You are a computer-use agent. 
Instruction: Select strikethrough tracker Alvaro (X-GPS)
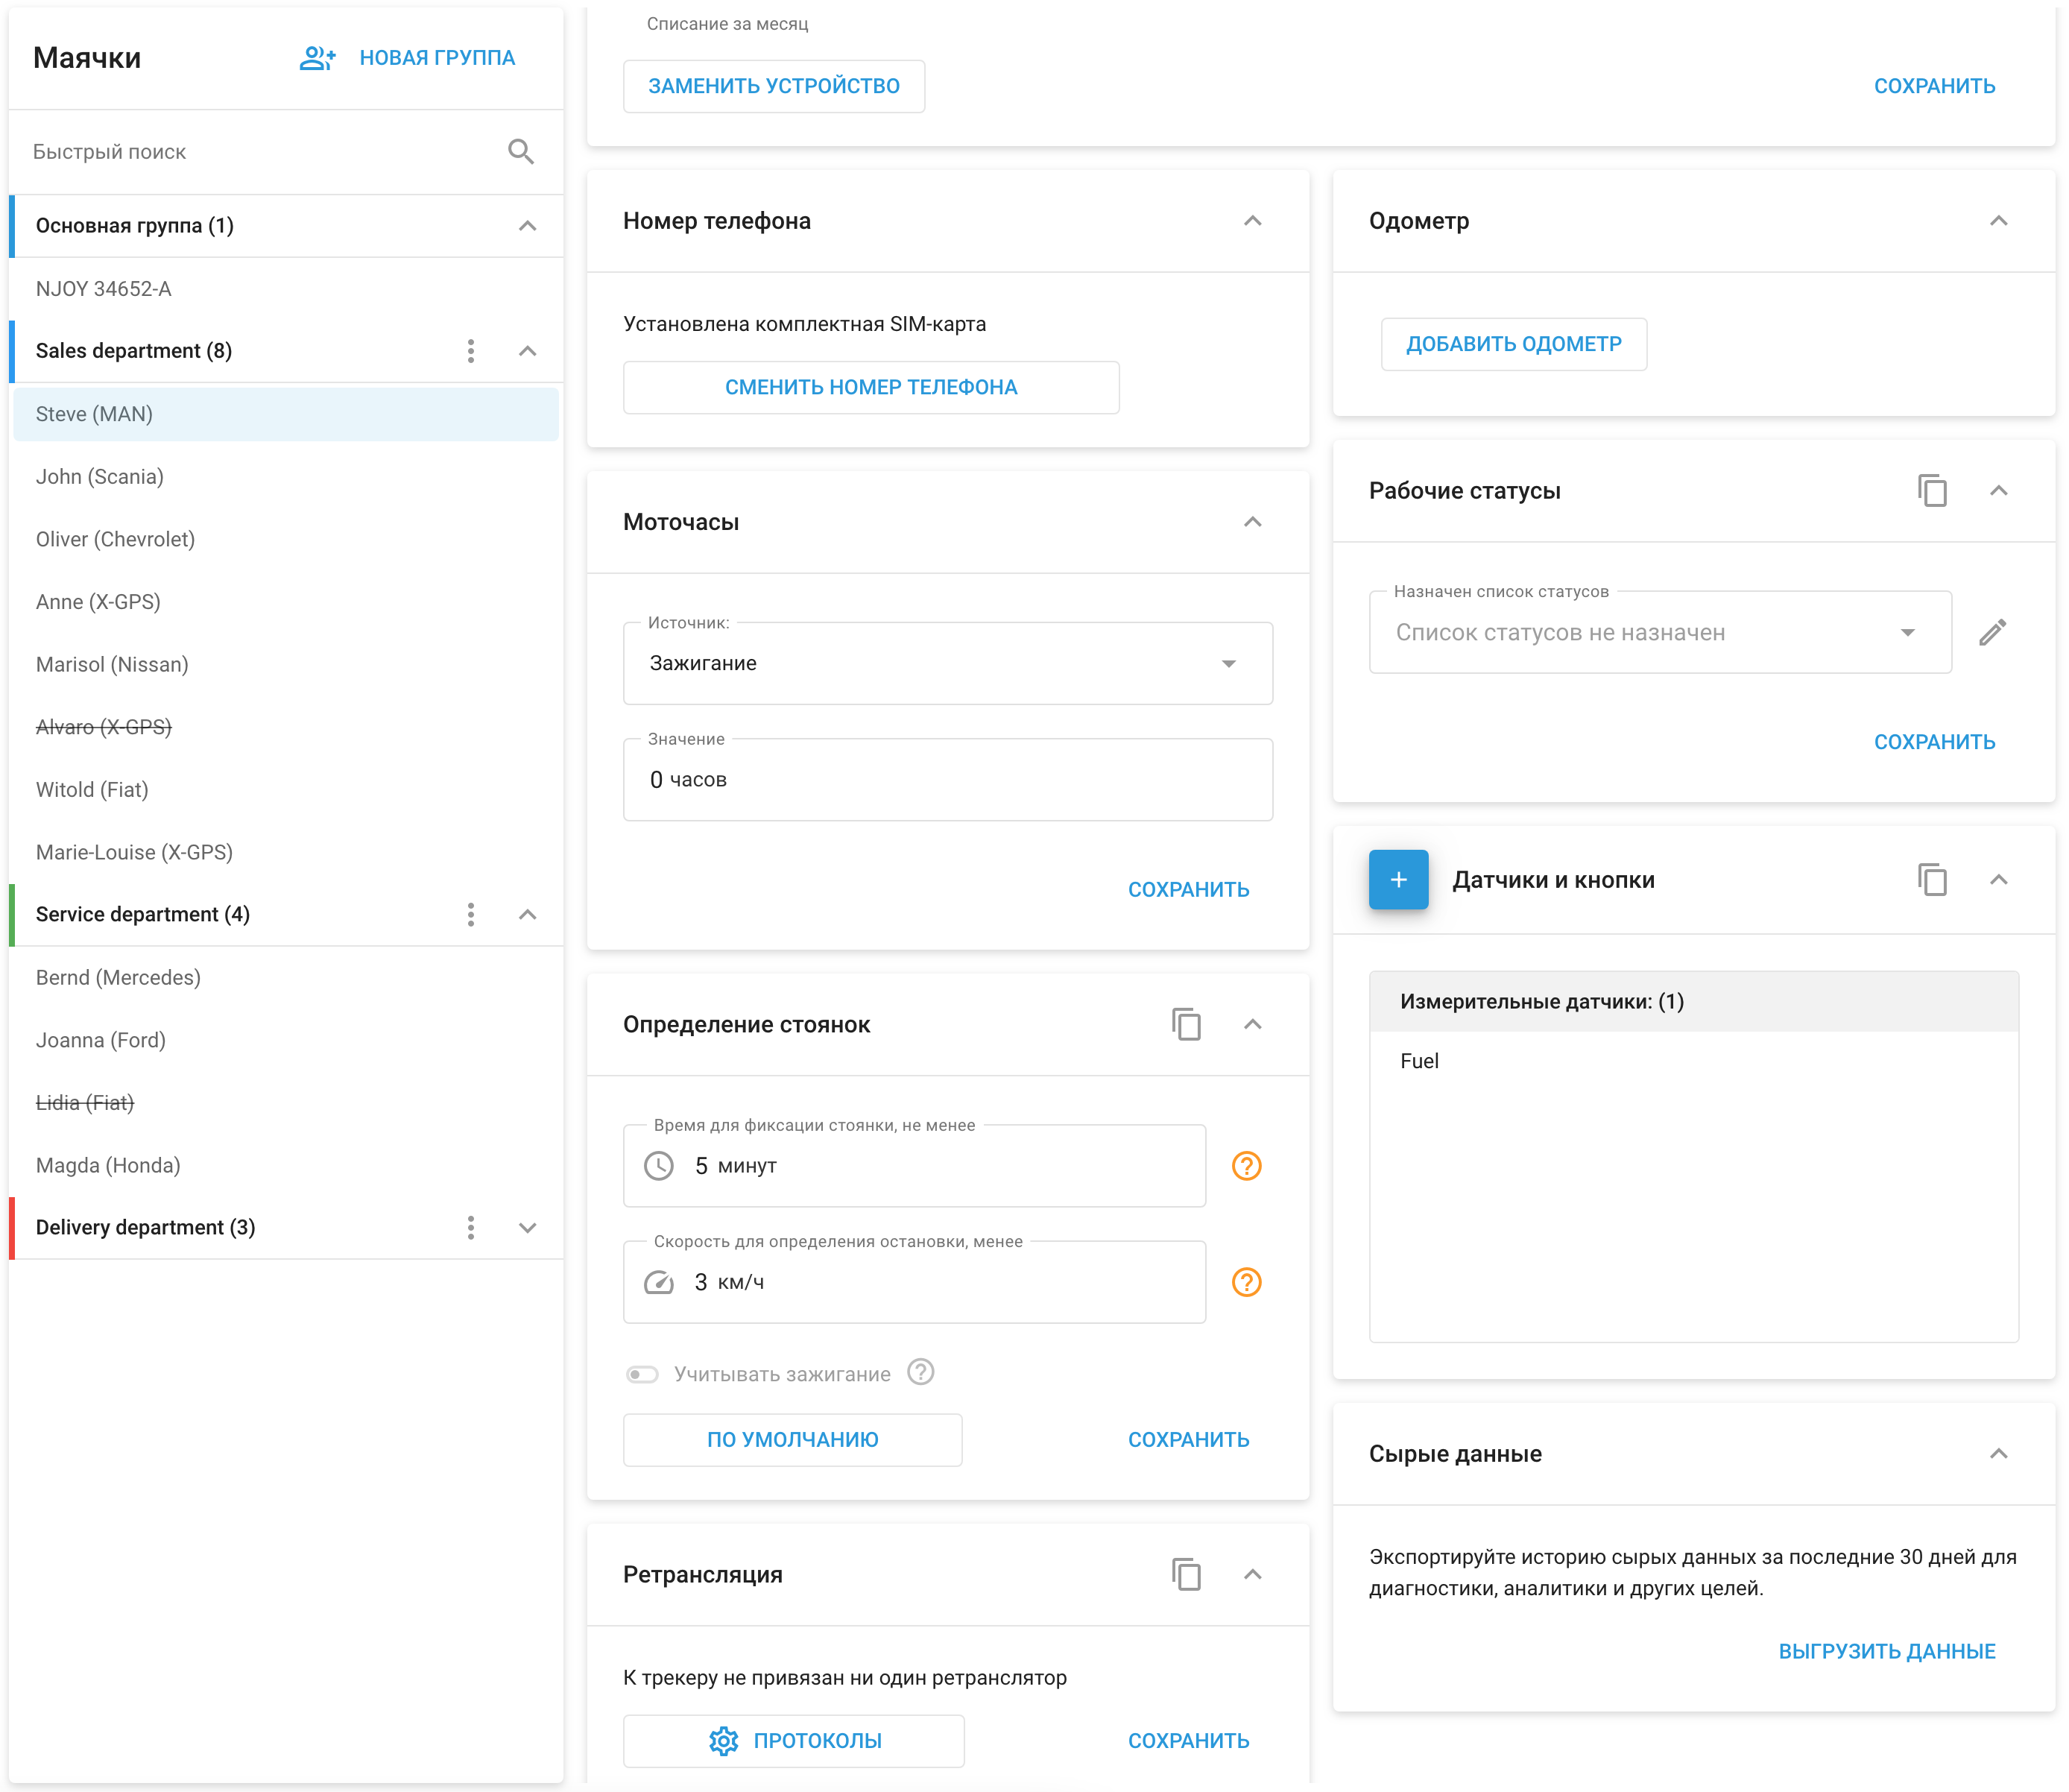(x=286, y=727)
